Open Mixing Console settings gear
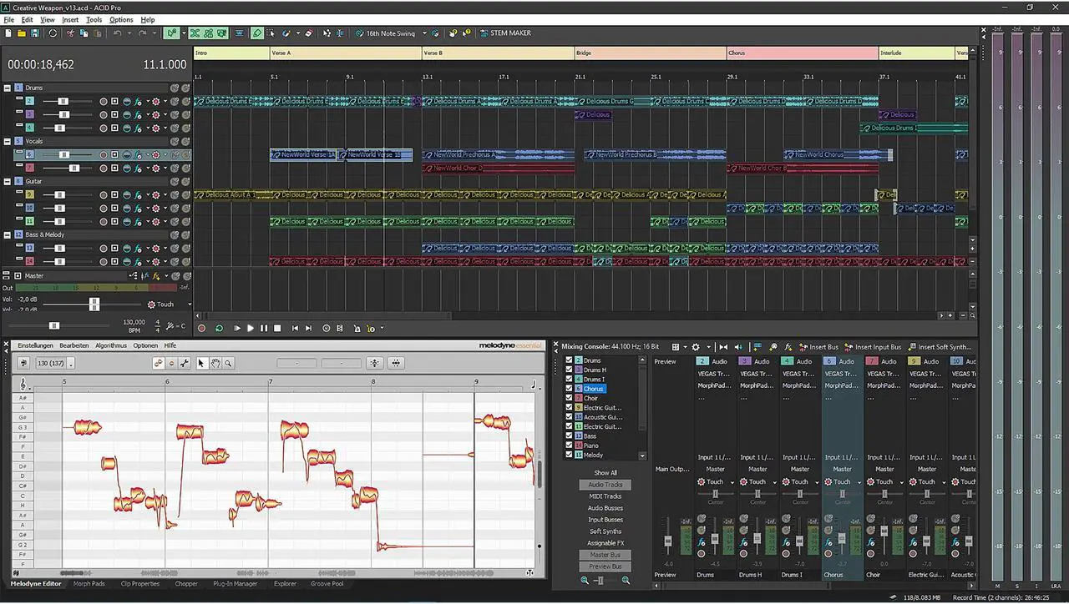1069x604 pixels. point(696,347)
